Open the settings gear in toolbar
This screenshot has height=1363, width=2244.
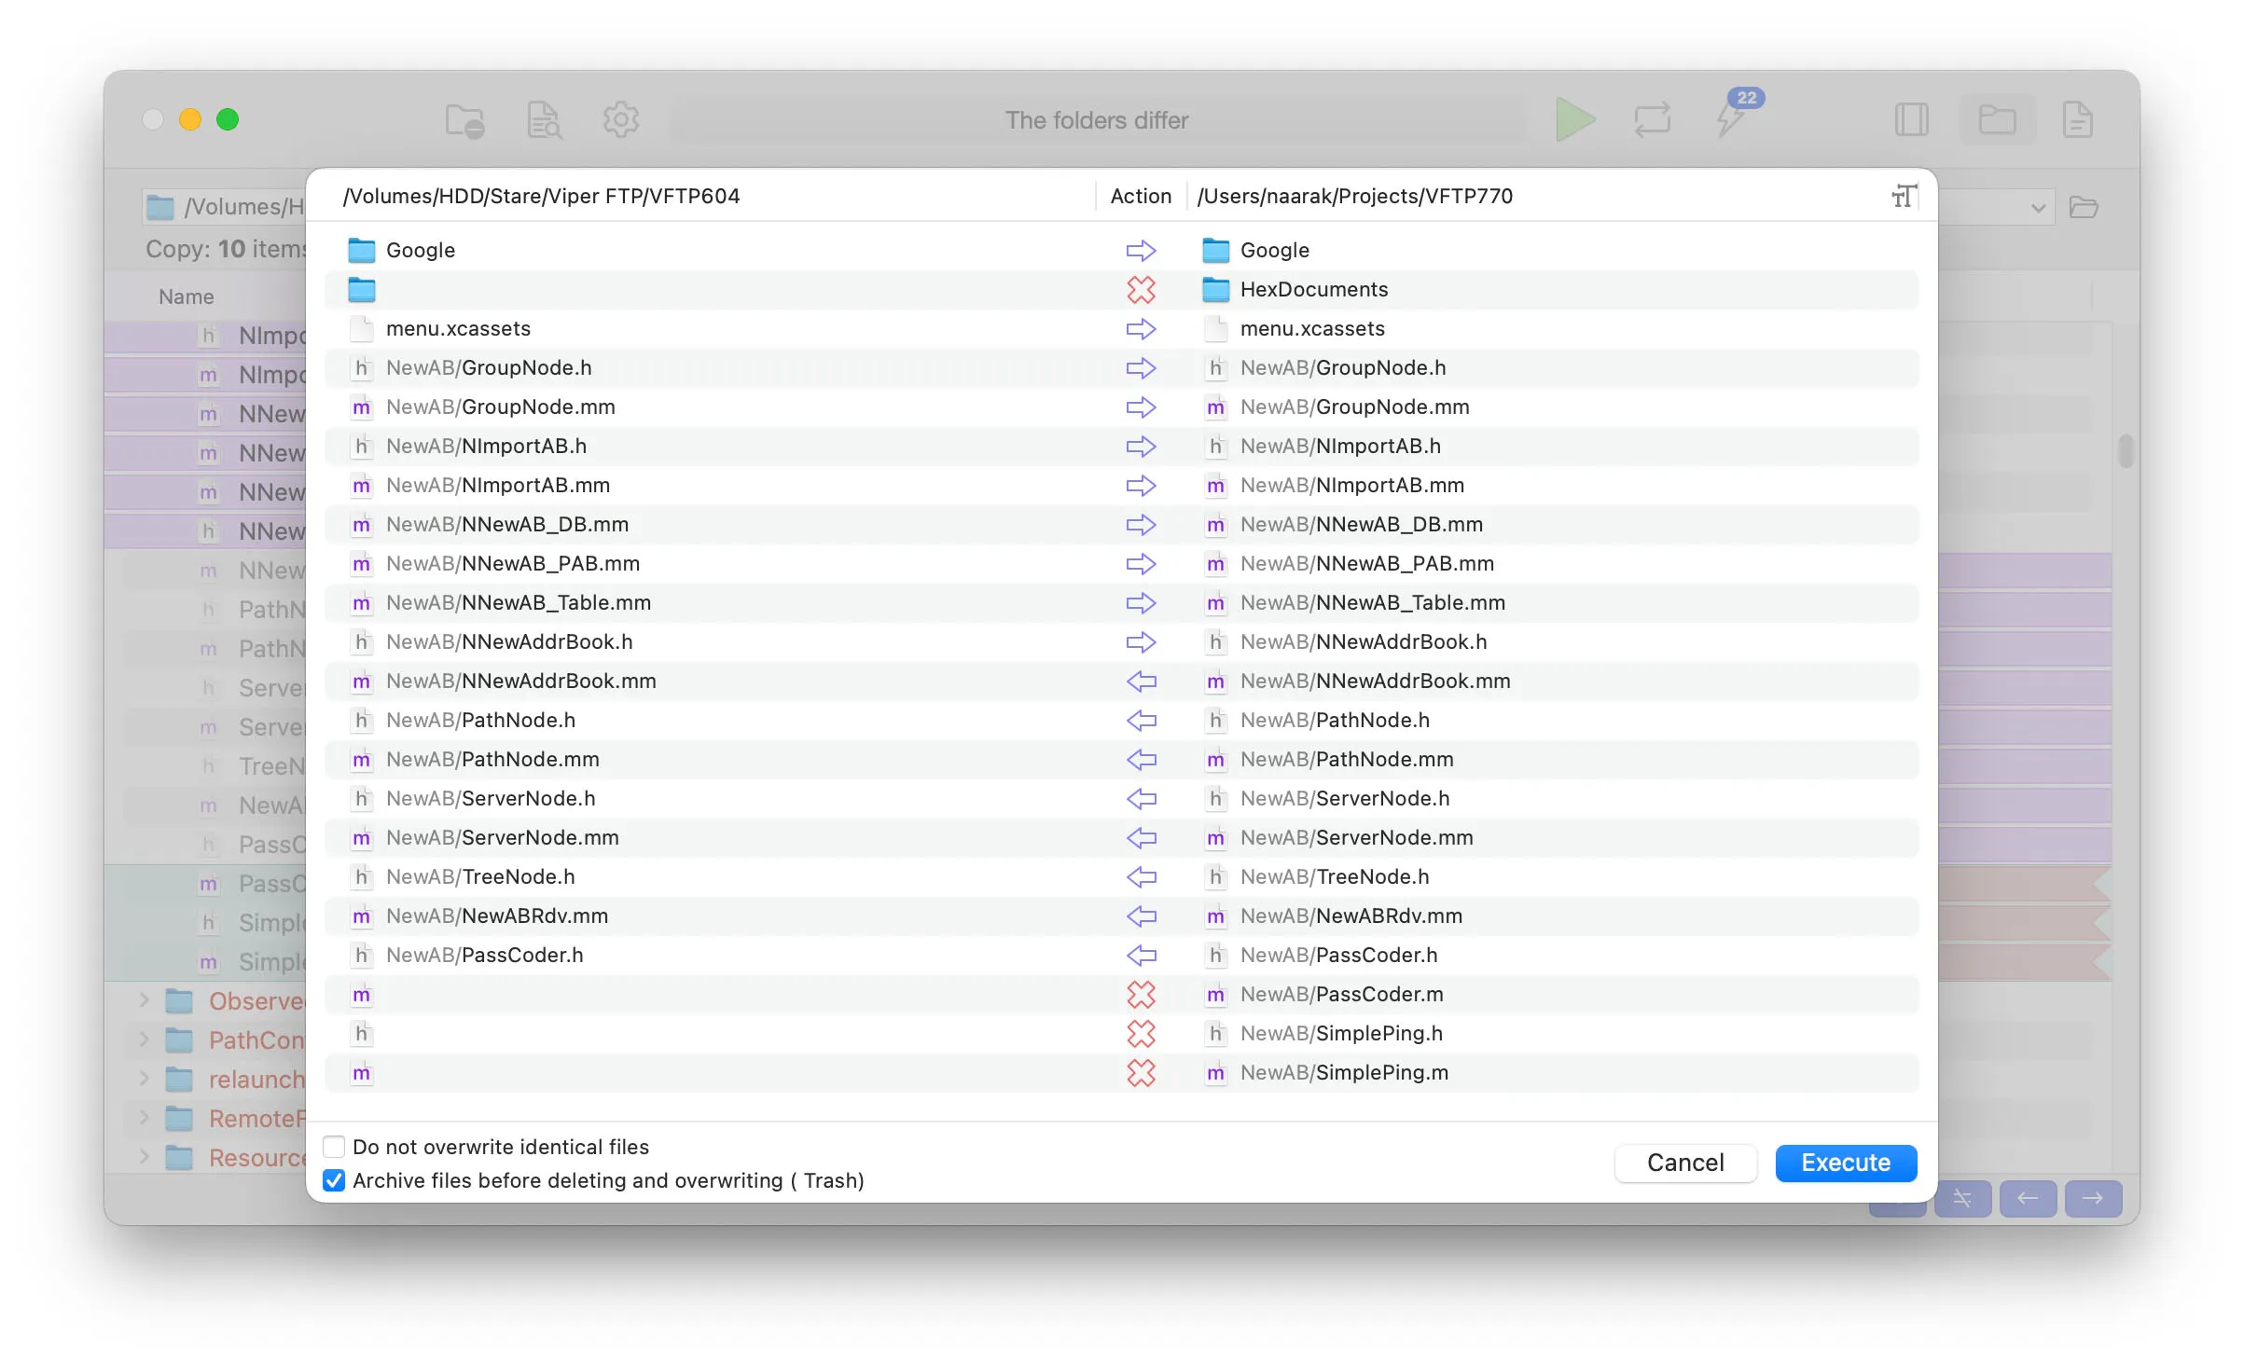pos(621,120)
